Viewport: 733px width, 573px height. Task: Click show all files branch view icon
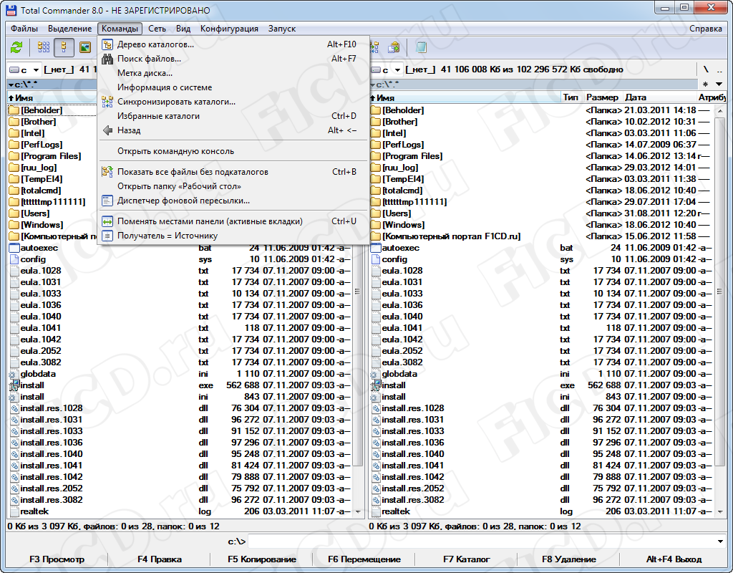(107, 172)
